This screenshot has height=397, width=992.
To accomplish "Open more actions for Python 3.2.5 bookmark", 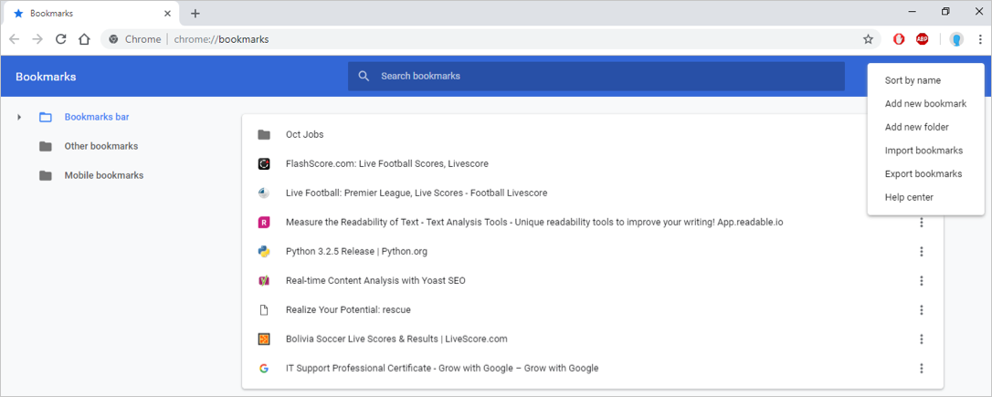I will pyautogui.click(x=922, y=252).
